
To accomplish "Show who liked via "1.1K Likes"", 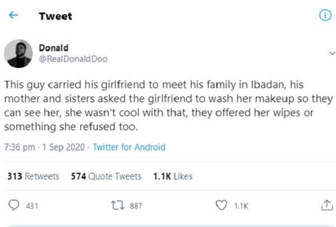I will point(173,176).
